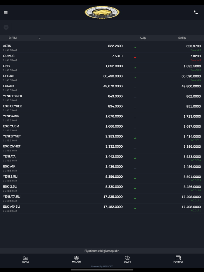Click ESKI ATA 5LI green up arrow
Image resolution: width=204 pixels, height=272 pixels.
click(x=135, y=209)
